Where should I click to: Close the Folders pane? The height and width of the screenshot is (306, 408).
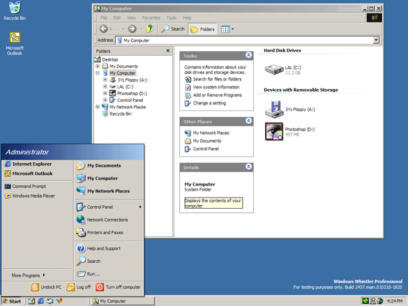168,51
